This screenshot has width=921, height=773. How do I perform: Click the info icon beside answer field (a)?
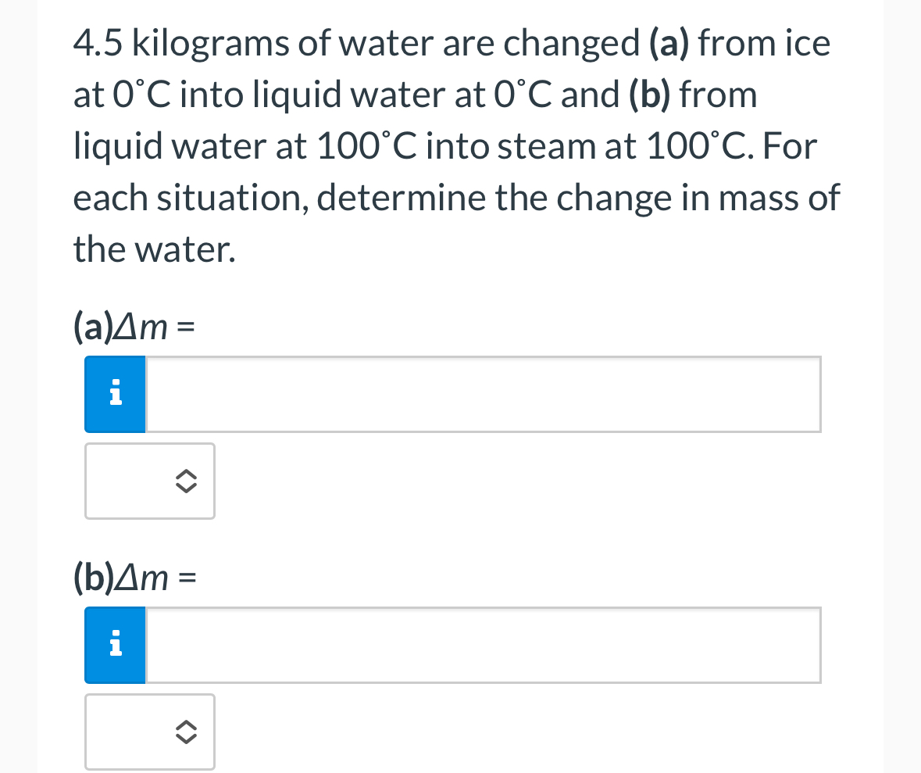(115, 395)
